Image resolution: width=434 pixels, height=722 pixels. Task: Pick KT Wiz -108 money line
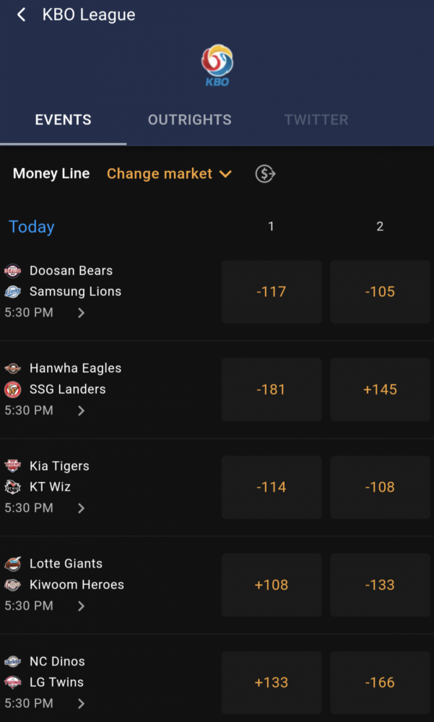point(380,487)
